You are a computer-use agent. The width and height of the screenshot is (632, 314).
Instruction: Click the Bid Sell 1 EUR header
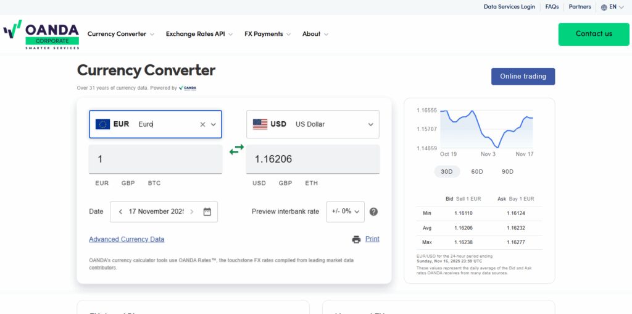click(463, 199)
